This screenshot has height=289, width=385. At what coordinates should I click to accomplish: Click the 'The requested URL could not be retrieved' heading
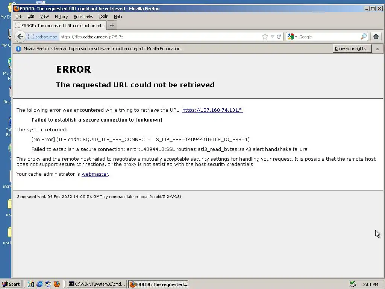[x=135, y=85]
